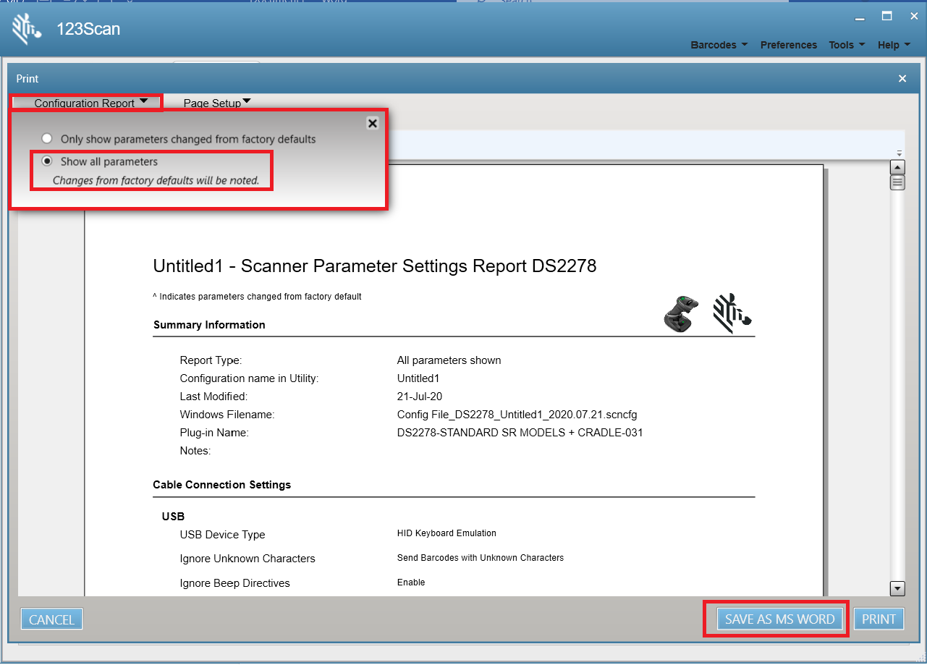Click the Zebra logo in report header
Image resolution: width=927 pixels, height=665 pixels.
tap(732, 314)
